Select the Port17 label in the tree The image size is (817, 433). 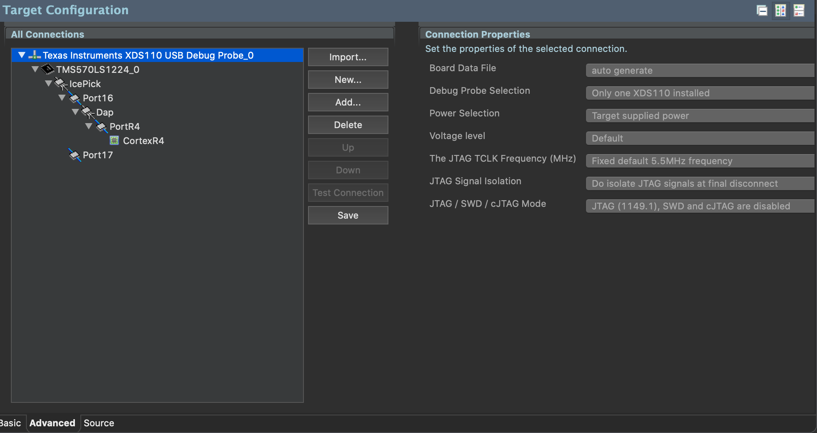point(98,155)
